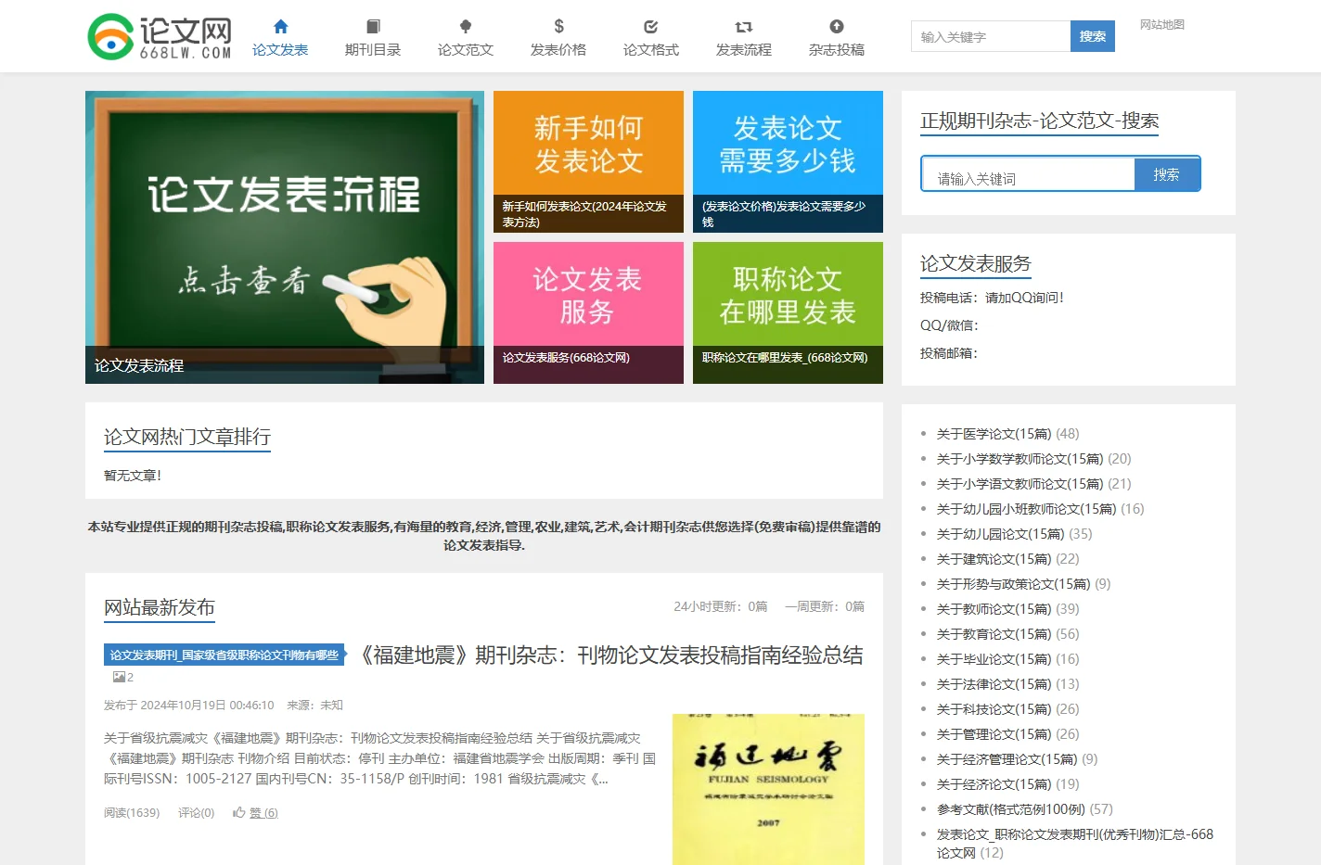
Task: Open 关于小学语文教师论文(15篇) category
Action: click(x=1020, y=484)
